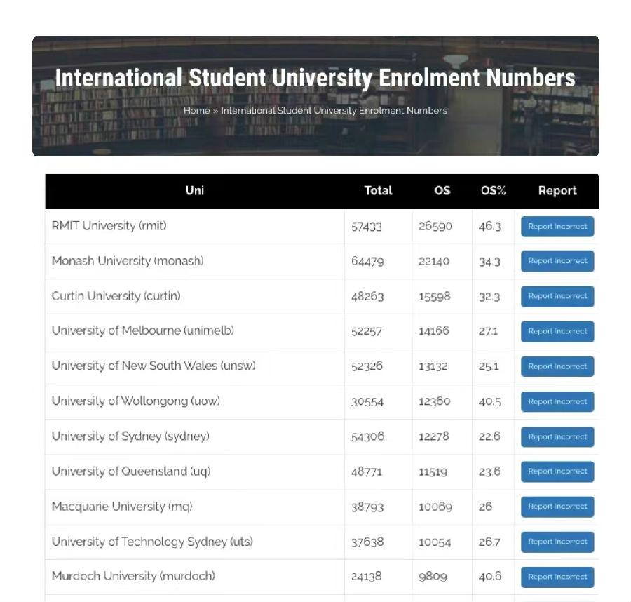Click Melbourne OS count 14166
Image resolution: width=631 pixels, height=602 pixels.
pyautogui.click(x=434, y=331)
